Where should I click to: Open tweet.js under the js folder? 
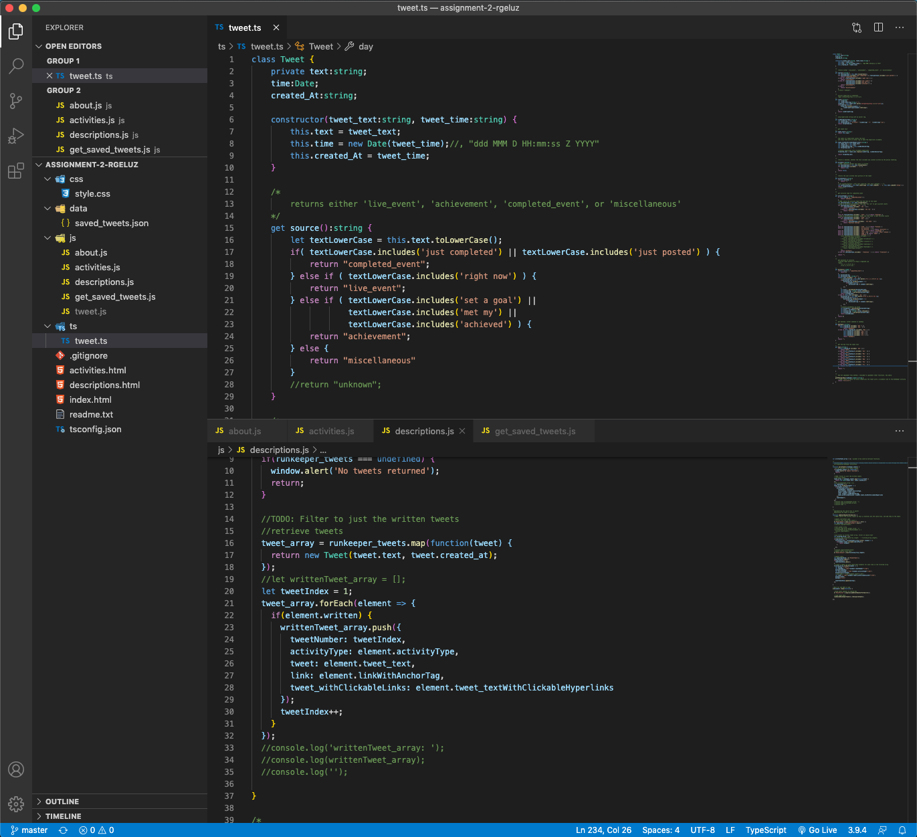(120, 312)
